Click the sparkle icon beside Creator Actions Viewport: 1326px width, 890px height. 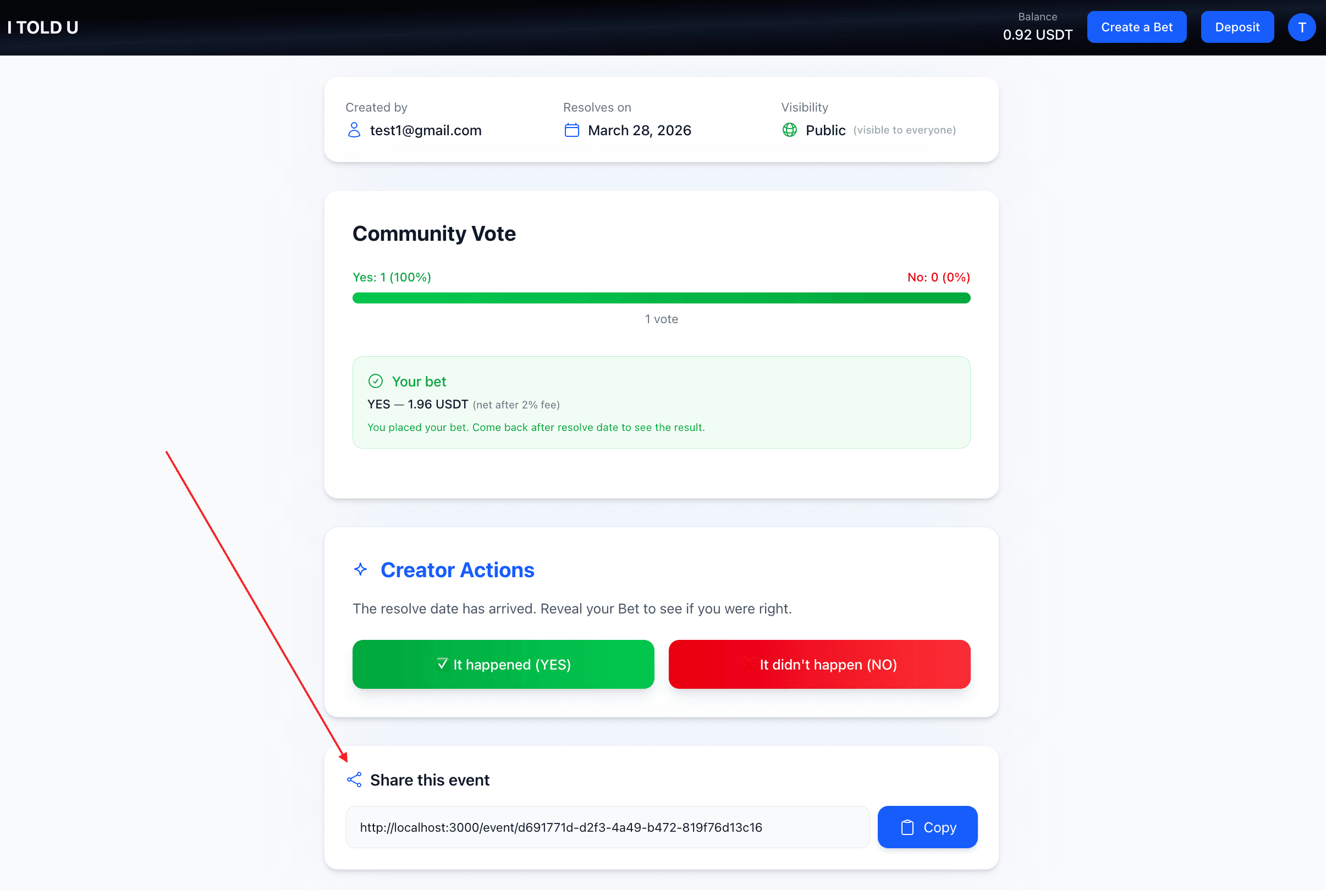point(361,570)
